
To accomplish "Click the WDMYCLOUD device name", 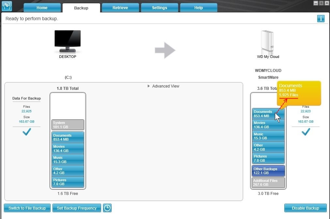I will pyautogui.click(x=268, y=71).
